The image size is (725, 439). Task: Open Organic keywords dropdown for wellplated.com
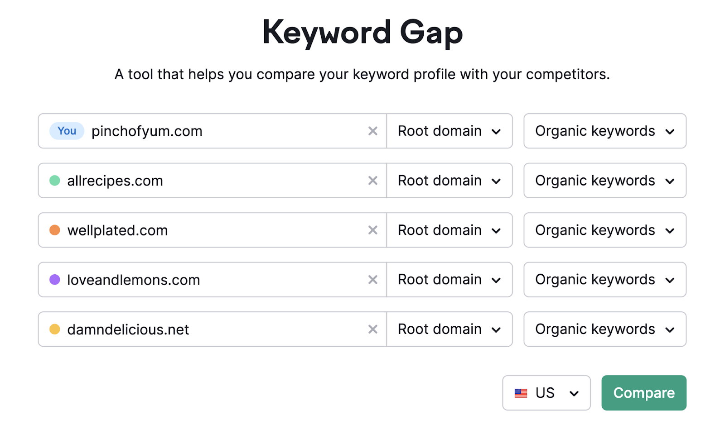pos(604,230)
